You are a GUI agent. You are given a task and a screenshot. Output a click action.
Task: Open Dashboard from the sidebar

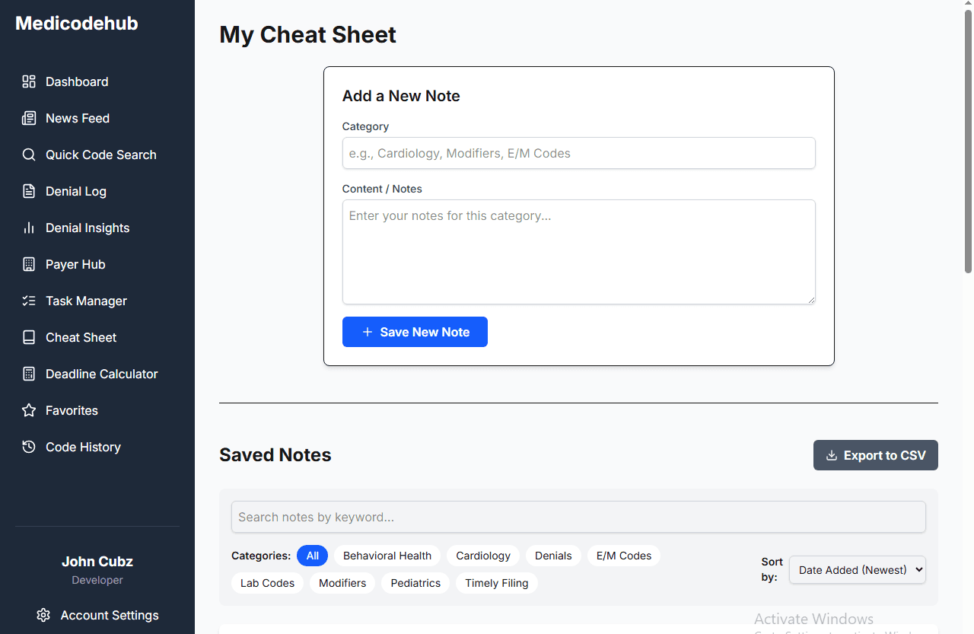[x=97, y=81]
